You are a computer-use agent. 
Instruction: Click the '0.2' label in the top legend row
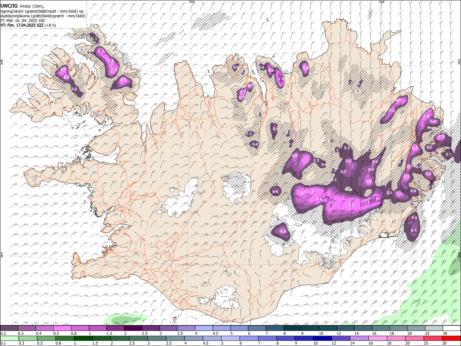tap(3, 333)
